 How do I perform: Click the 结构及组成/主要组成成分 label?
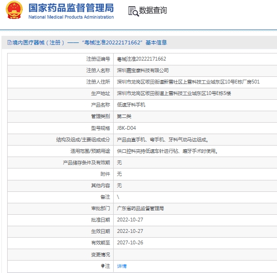tap(83, 140)
